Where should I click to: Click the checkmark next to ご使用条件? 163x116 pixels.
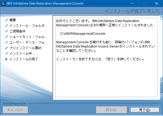(6, 31)
